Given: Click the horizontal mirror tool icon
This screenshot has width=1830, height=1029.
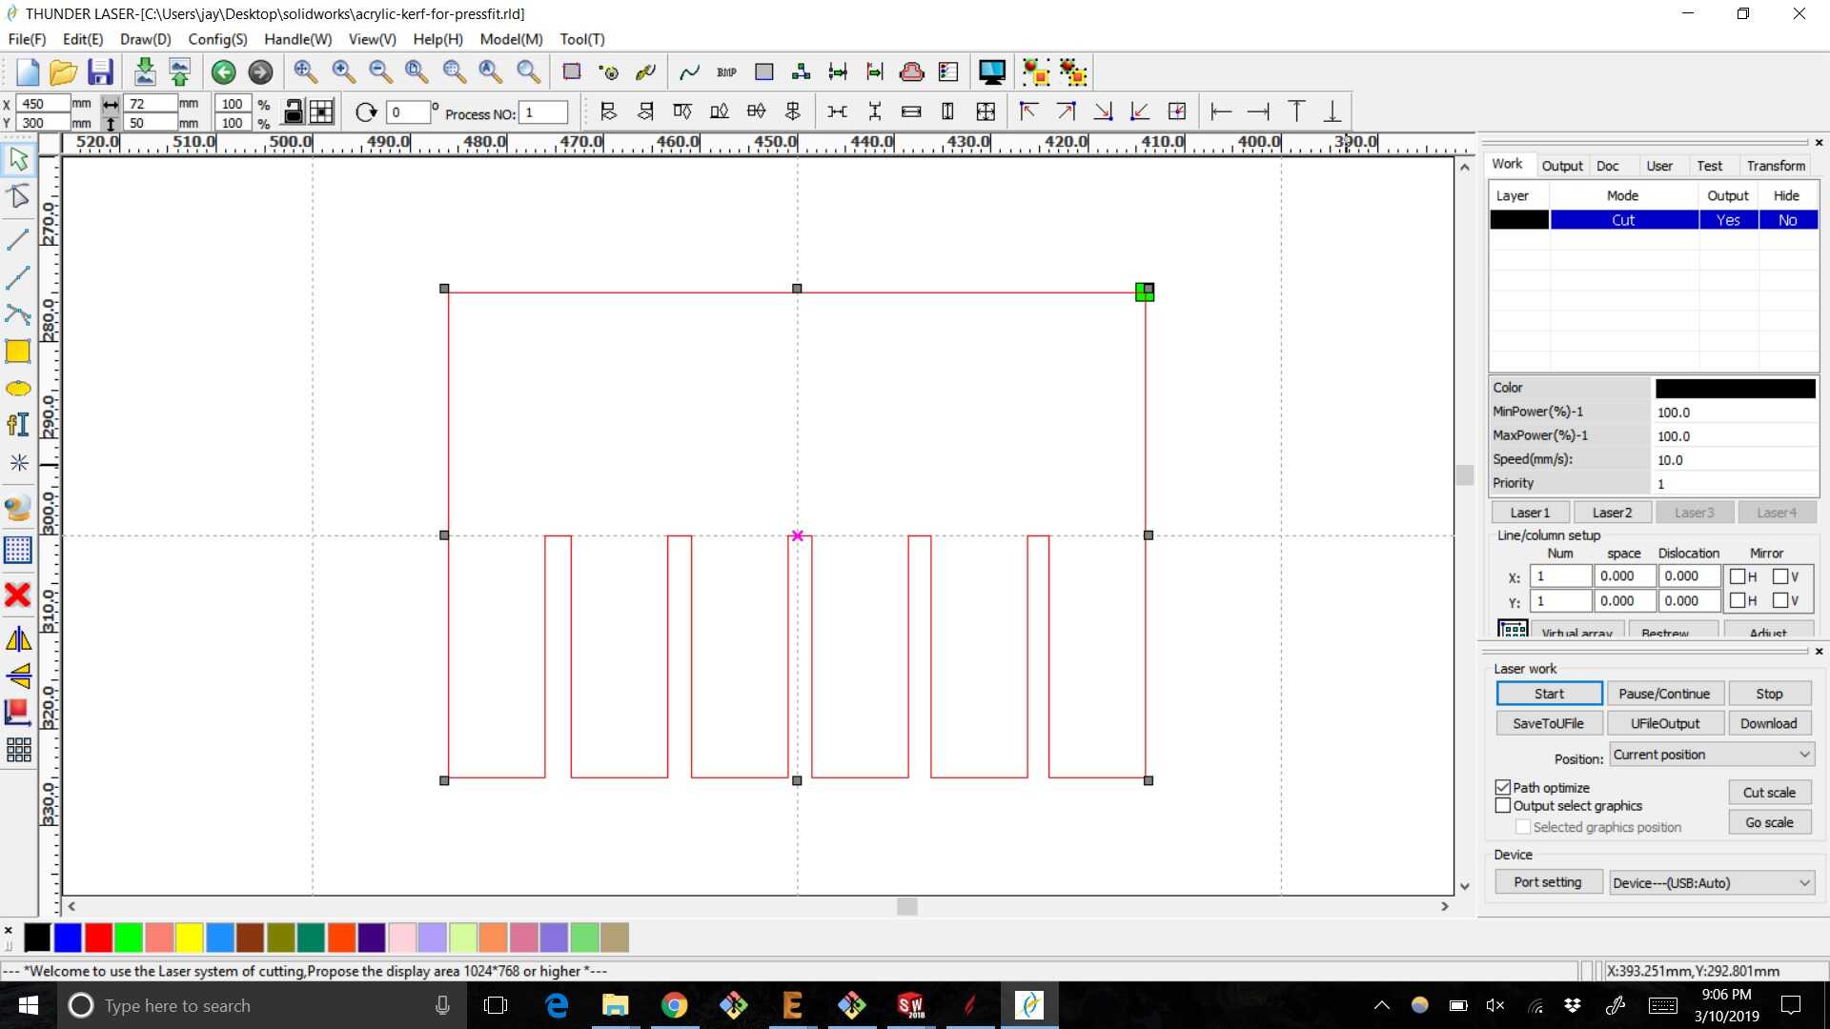Looking at the screenshot, I should tap(18, 639).
